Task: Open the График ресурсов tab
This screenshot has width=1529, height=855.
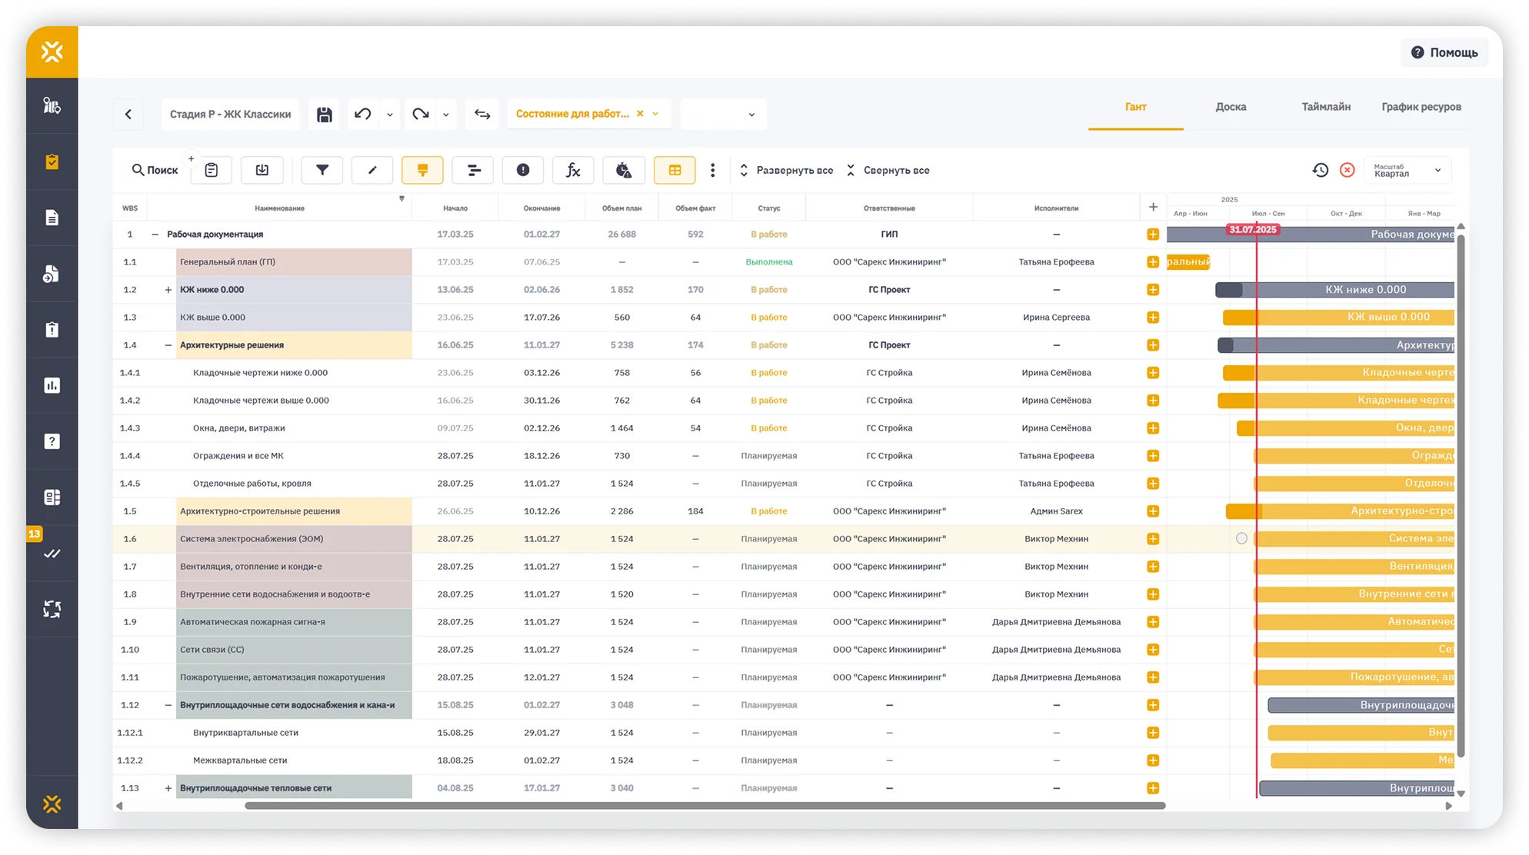Action: (1421, 107)
